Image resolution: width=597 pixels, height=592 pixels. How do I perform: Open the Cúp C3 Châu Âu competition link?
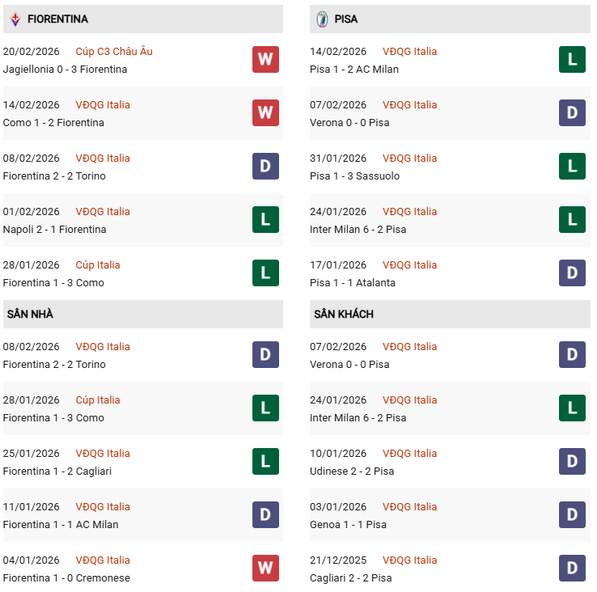[114, 52]
